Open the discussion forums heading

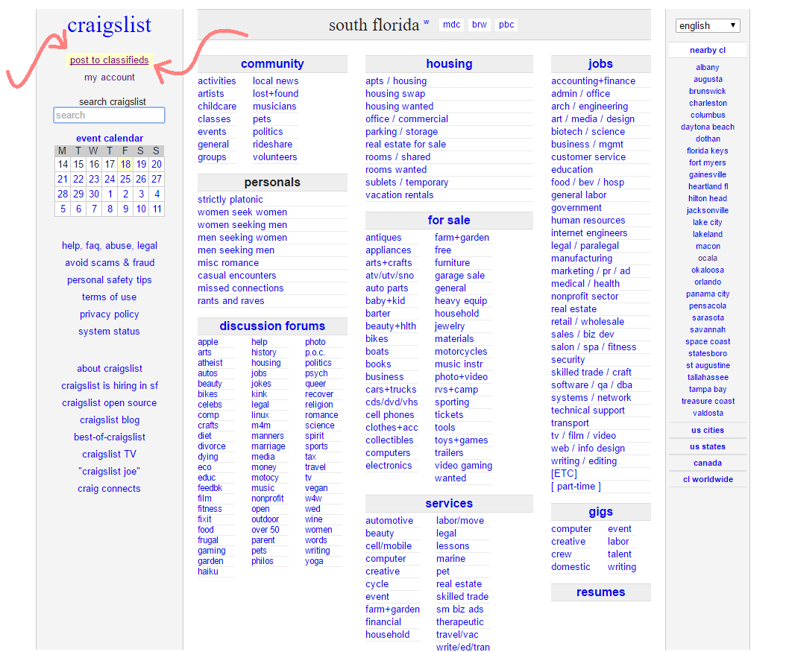point(272,326)
